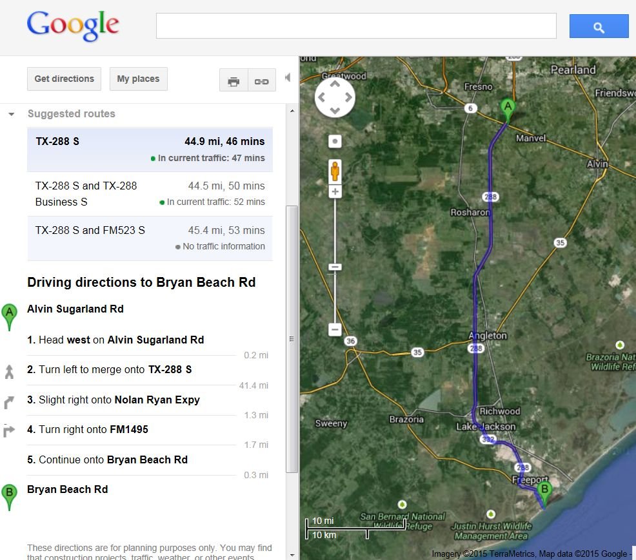
Task: Click the Angleton label on map
Action: [x=488, y=336]
